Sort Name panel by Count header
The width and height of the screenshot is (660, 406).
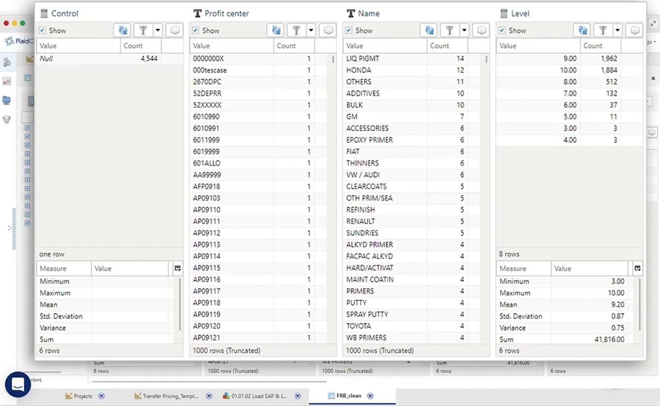click(x=447, y=46)
